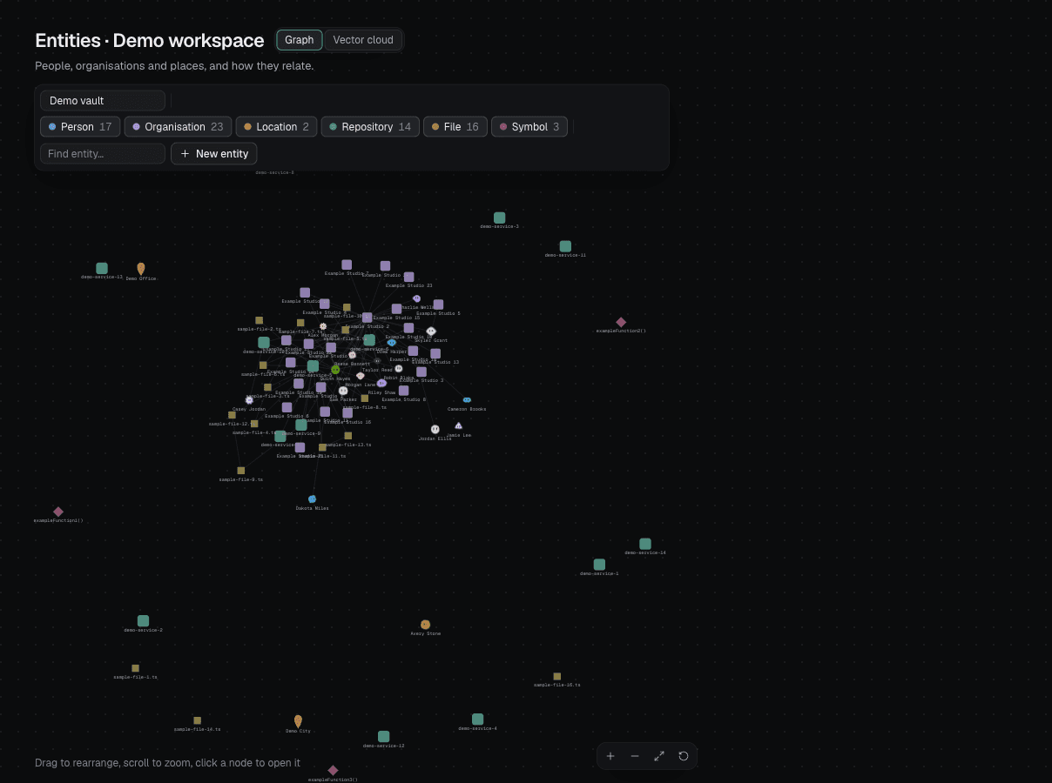Screen dimensions: 1052x783
Task: Create a New entity
Action: (x=214, y=154)
